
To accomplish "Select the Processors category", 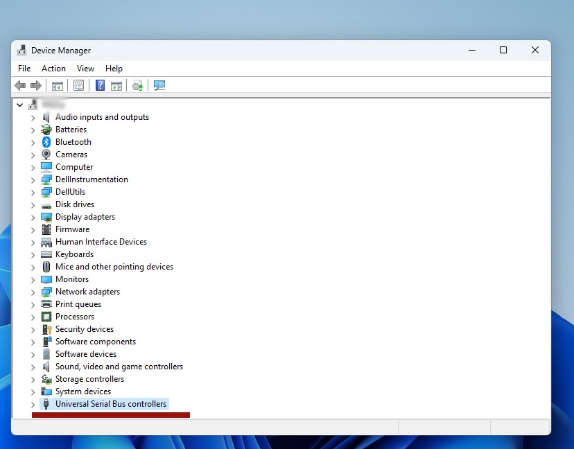I will tap(75, 316).
